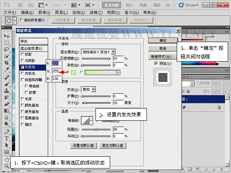Click the Photoshop Ps logo icon
This screenshot has height=173, width=231.
pos(7,5)
